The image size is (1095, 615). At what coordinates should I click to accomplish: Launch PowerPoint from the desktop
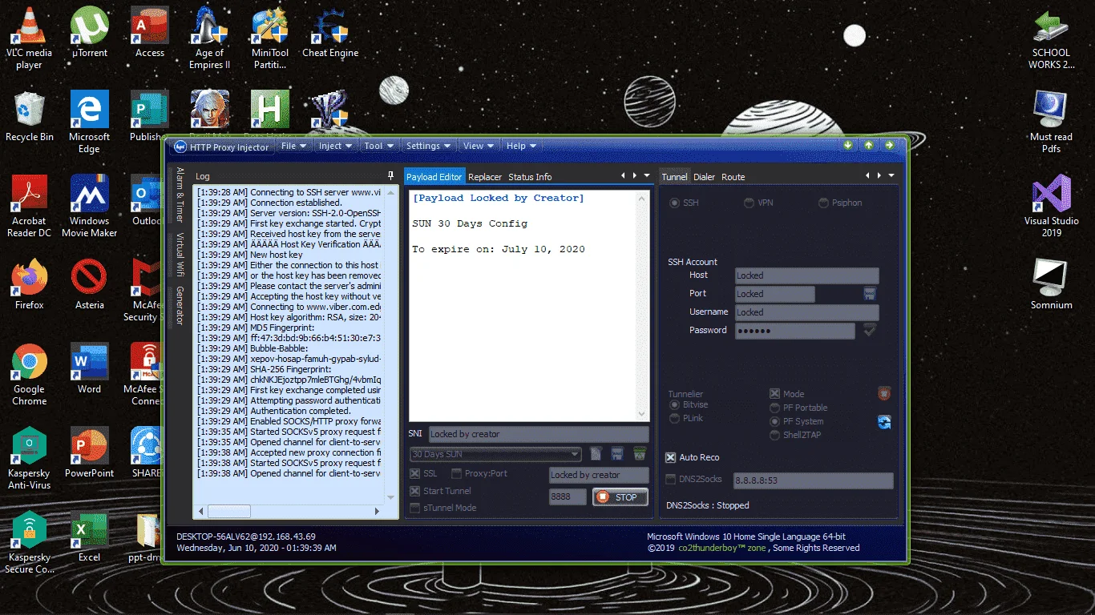tap(90, 452)
